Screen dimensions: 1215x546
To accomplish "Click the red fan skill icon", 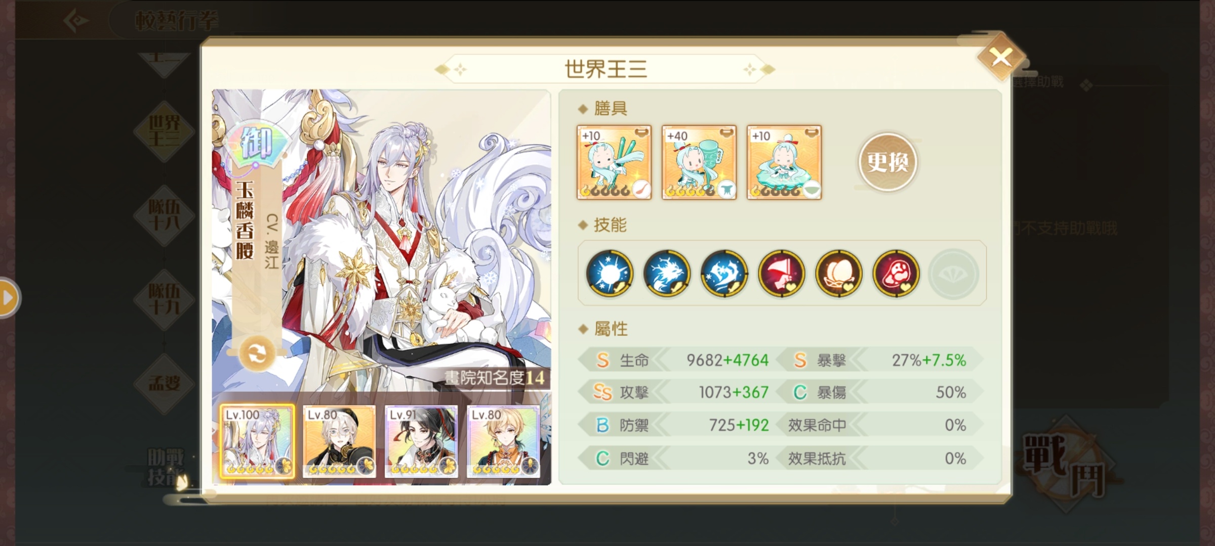I will 781,273.
